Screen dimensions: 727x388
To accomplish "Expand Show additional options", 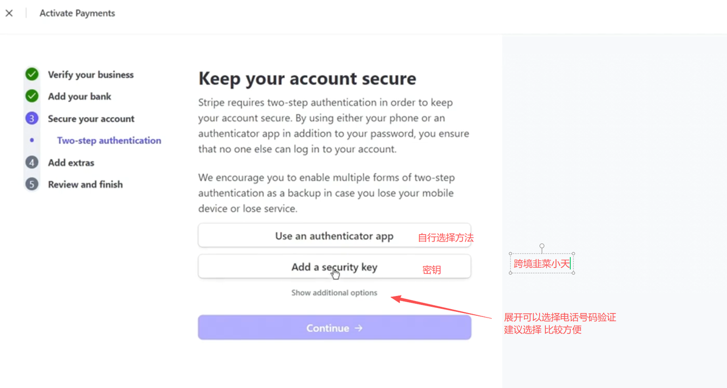I will tap(334, 293).
